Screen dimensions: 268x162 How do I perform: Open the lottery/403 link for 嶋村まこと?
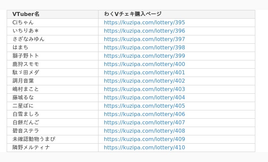144,89
